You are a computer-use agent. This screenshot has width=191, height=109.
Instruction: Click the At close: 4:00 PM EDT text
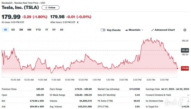13,22
